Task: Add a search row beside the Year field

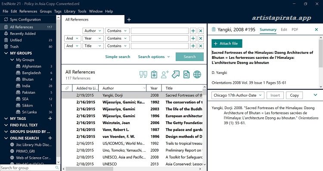Action: click(193, 38)
